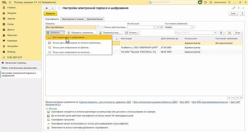Screen dimensions: 248x132
Task: Open Закупки section in sidebar
Action: [11, 19]
